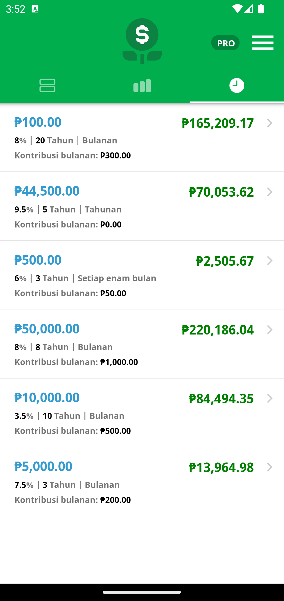
Task: Open the ₱500.00 semiannual calculation
Action: coord(142,275)
